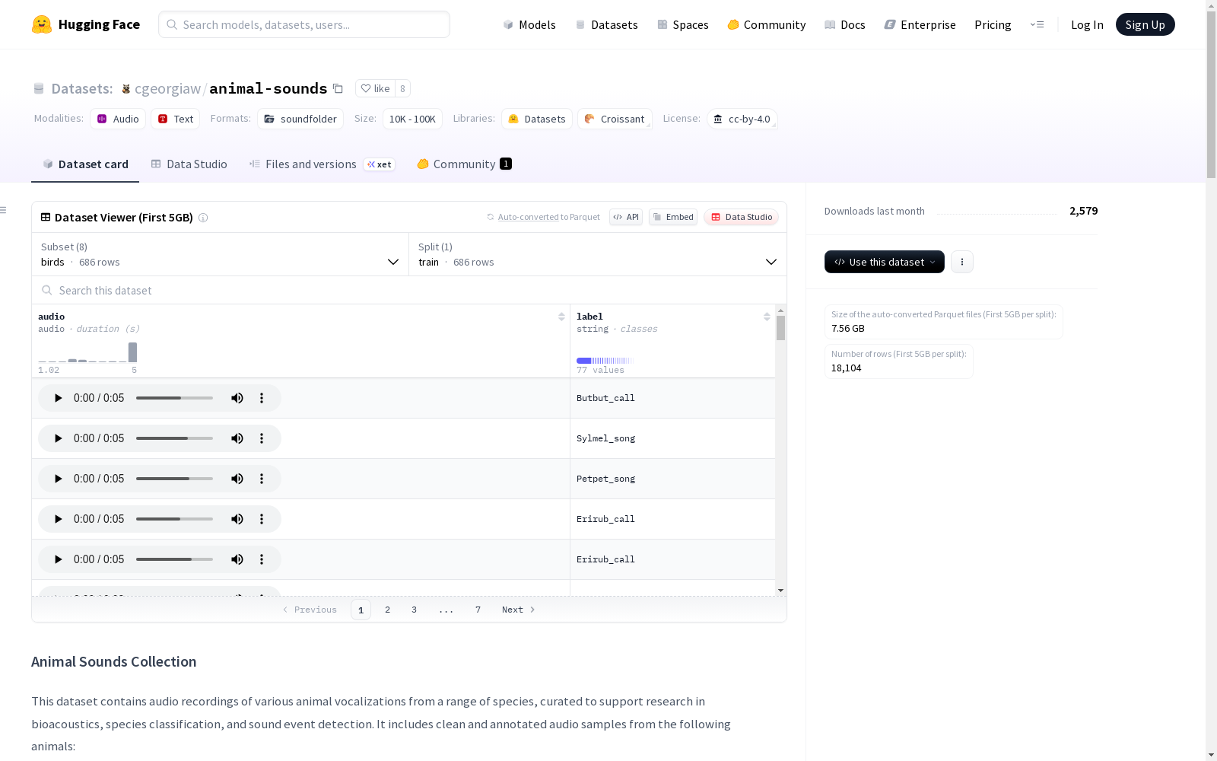The height and width of the screenshot is (761, 1217).
Task: Sort by the label column
Action: [767, 317]
